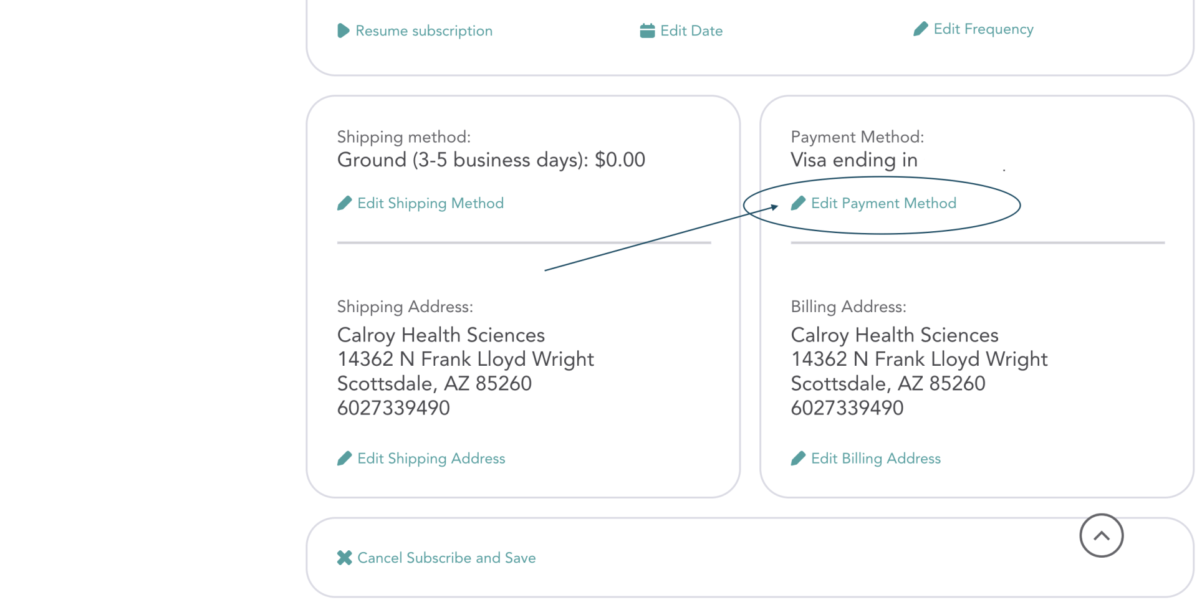
Task: Click Cancel Subscribe and Save link
Action: coord(446,558)
